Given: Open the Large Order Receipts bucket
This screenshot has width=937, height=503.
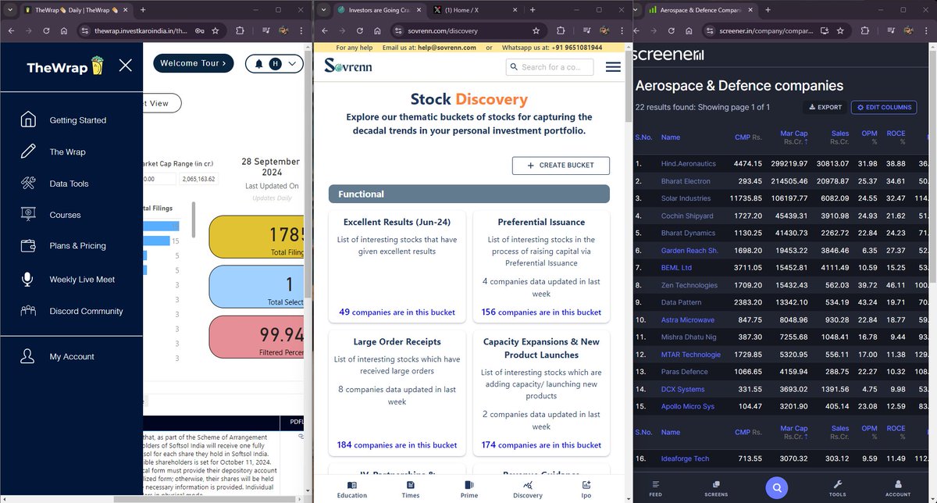Looking at the screenshot, I should [x=397, y=393].
